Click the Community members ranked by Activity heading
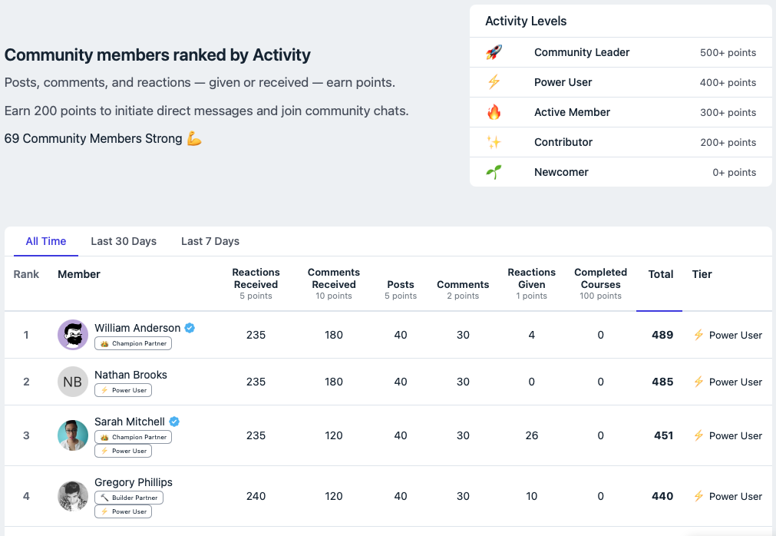 [x=157, y=55]
